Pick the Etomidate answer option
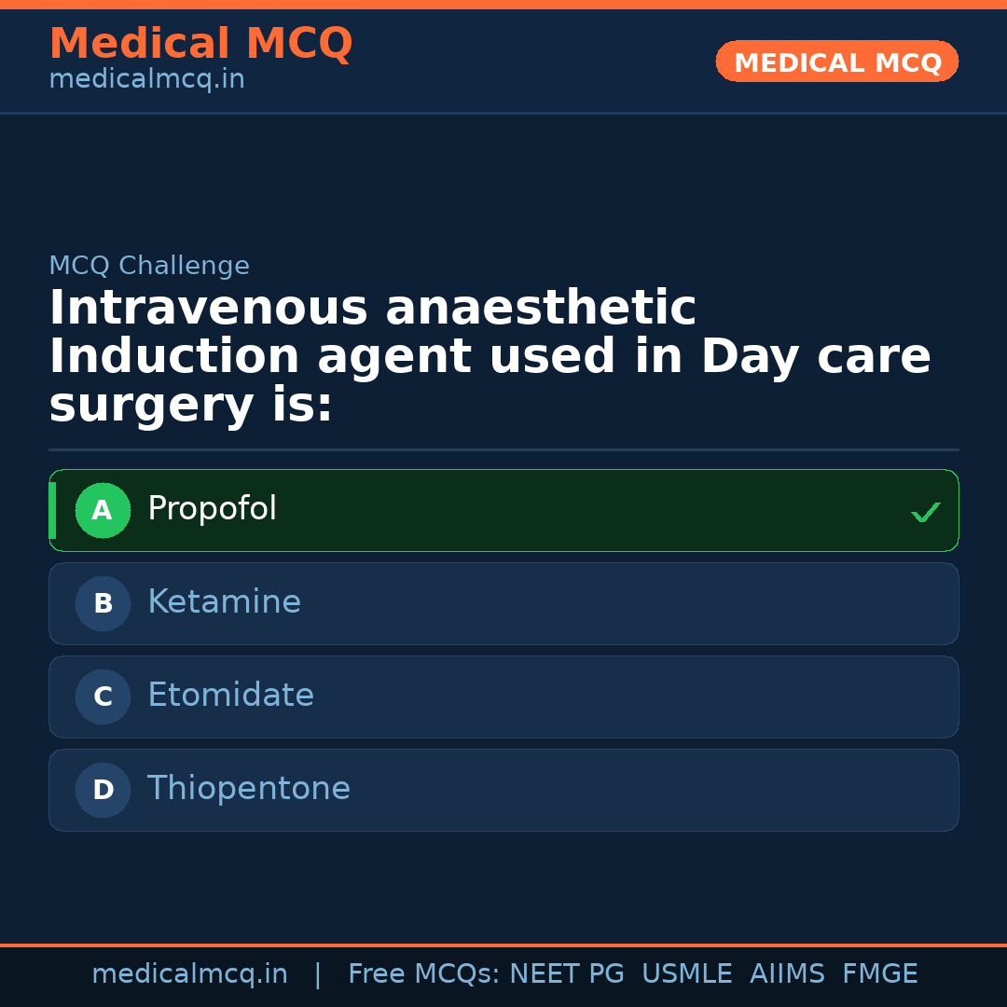Viewport: 1007px width, 1007px height. pos(504,697)
